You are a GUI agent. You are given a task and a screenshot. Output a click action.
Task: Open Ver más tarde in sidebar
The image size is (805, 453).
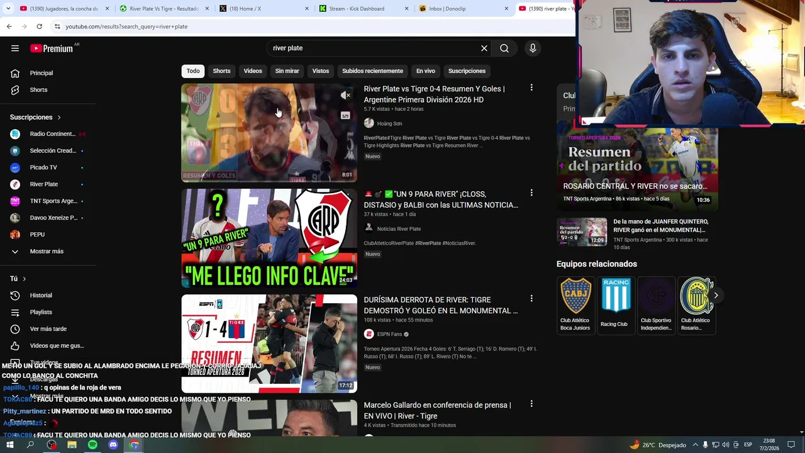pos(48,329)
